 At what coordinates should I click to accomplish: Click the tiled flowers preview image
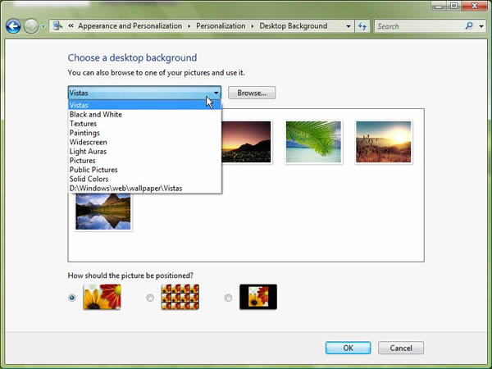coord(180,297)
